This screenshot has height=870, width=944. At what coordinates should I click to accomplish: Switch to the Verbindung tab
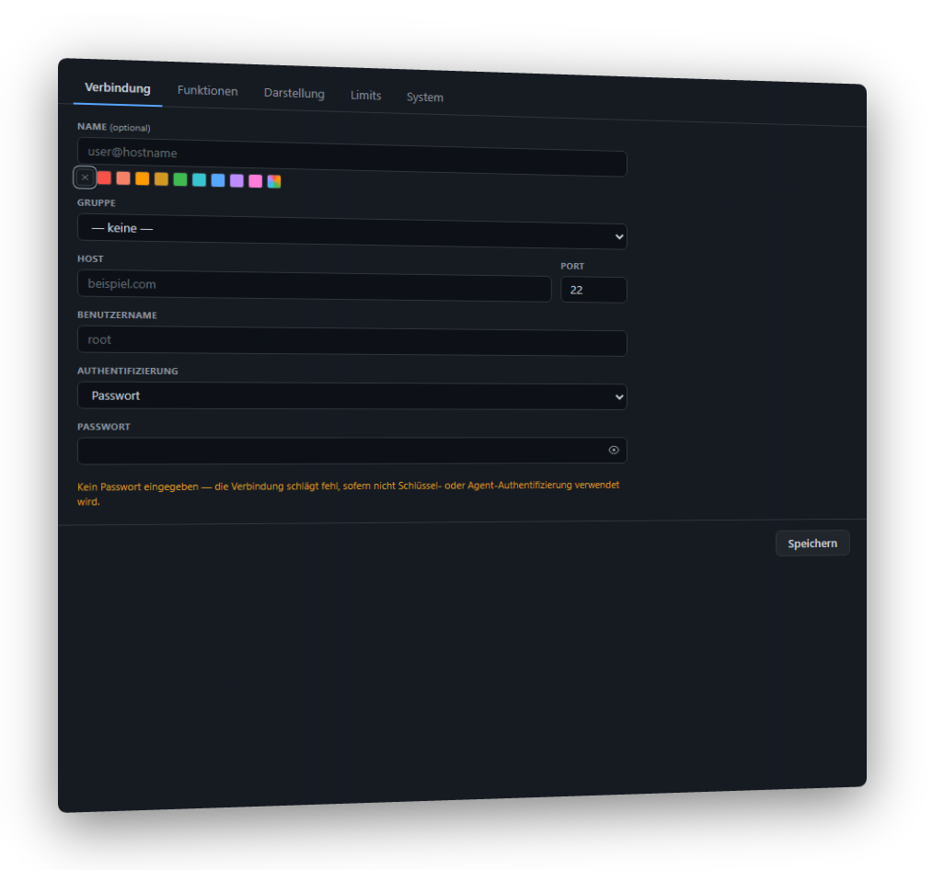(118, 88)
